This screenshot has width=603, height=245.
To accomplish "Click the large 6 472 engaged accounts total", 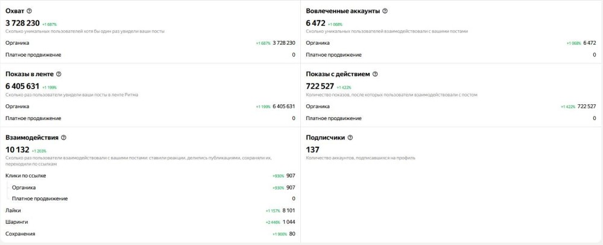I will [316, 23].
